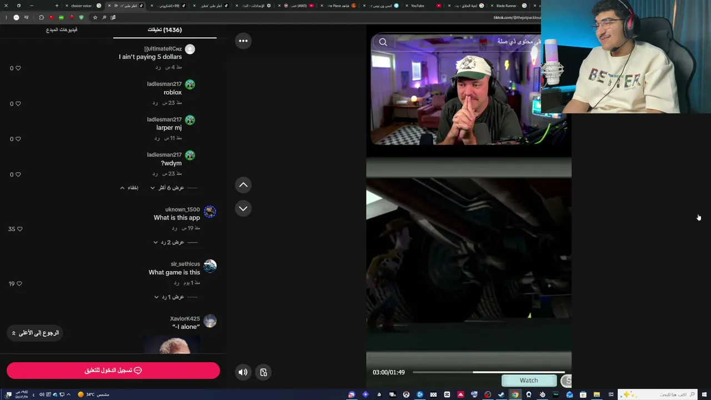
Task: Like the 'larper mj' comment
Action: 18,139
